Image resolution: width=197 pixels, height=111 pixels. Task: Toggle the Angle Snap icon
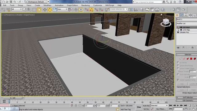91,10
